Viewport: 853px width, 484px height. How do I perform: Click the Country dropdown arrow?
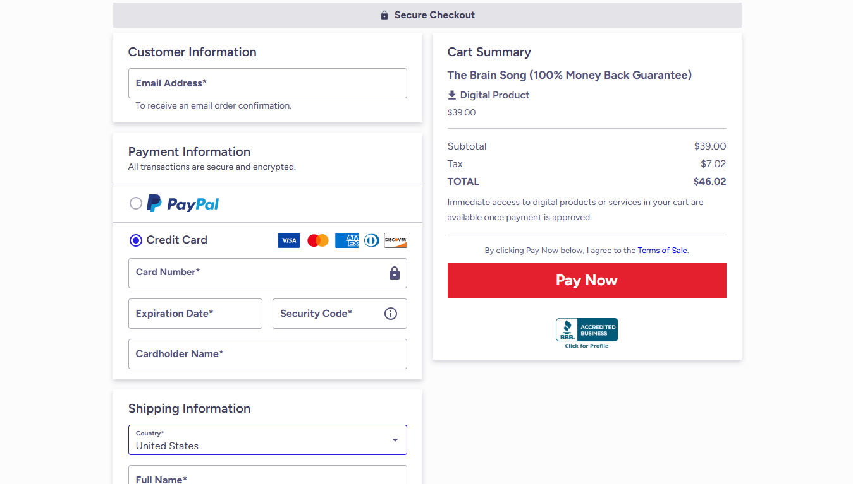395,440
